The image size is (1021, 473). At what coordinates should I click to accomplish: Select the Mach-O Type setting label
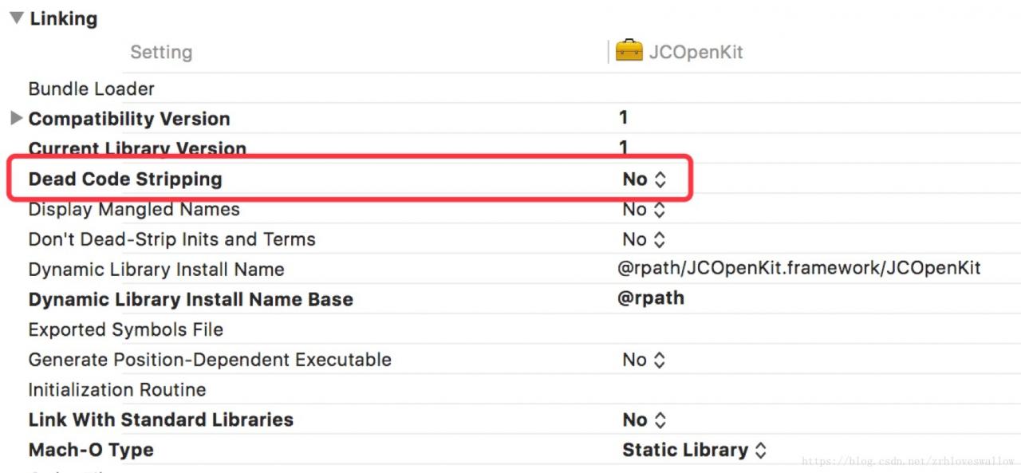(x=91, y=450)
